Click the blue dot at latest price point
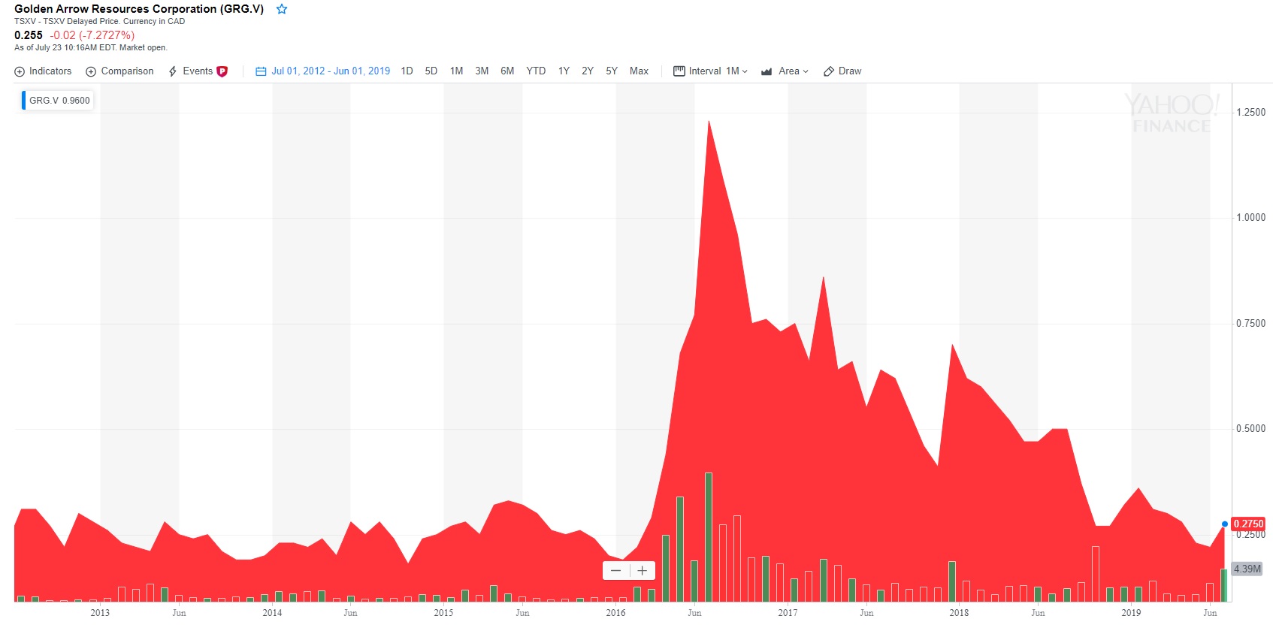This screenshot has width=1273, height=634. (1225, 524)
